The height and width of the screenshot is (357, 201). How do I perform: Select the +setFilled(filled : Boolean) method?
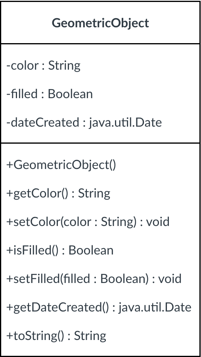click(94, 279)
